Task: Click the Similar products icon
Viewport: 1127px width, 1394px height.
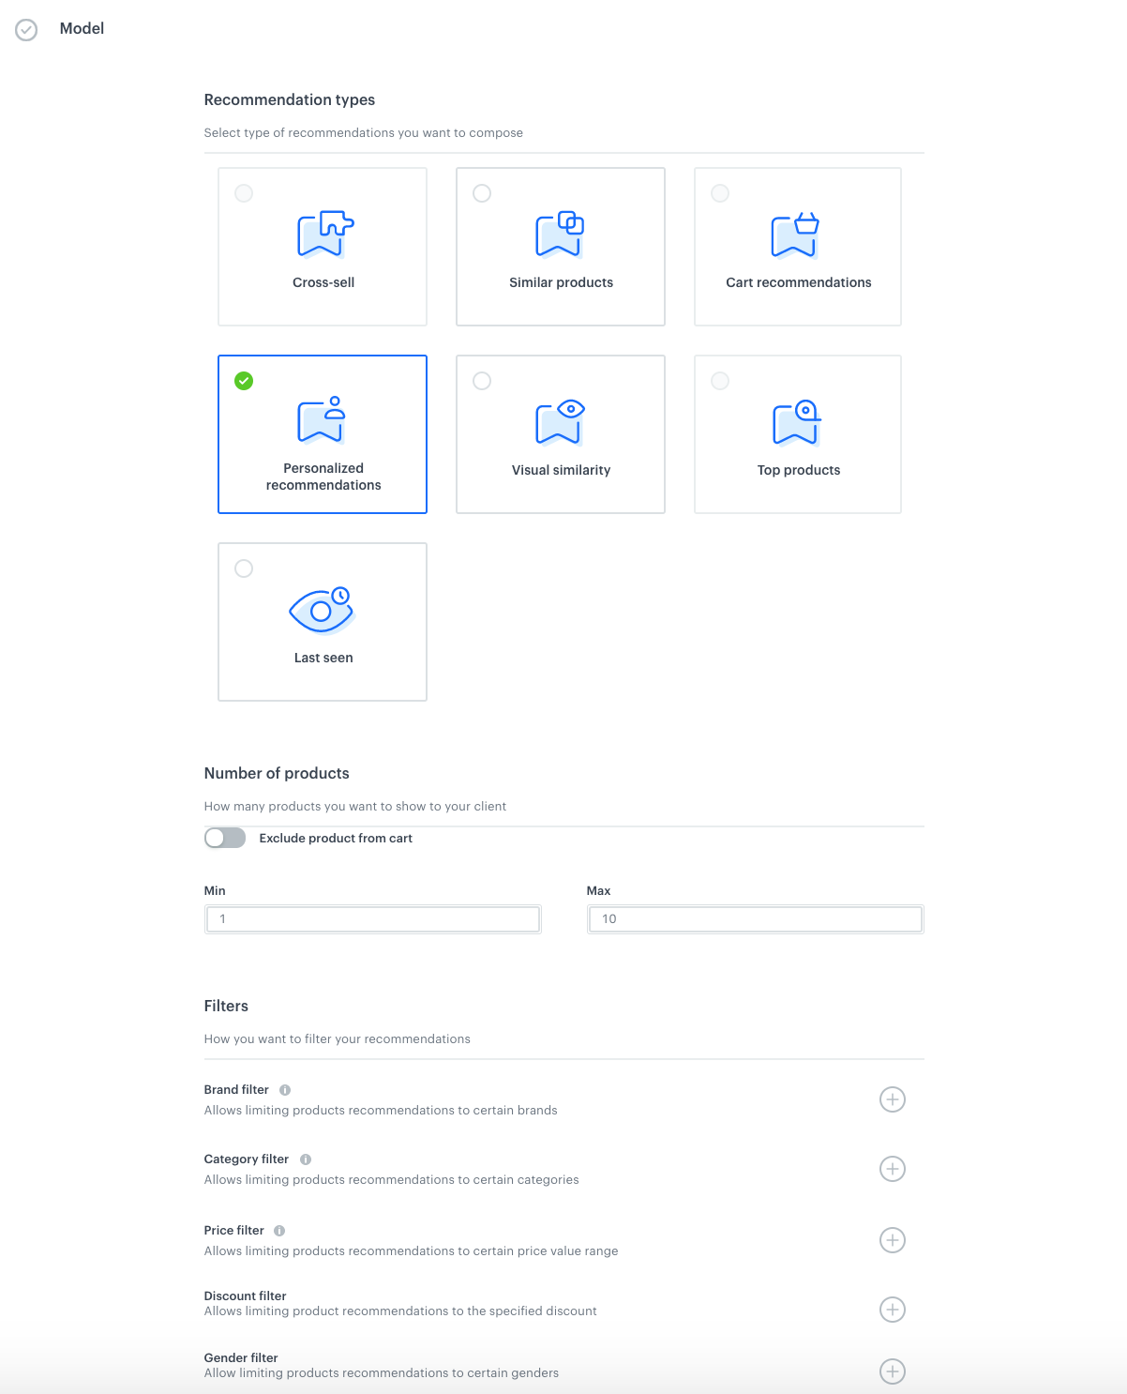Action: click(x=560, y=235)
